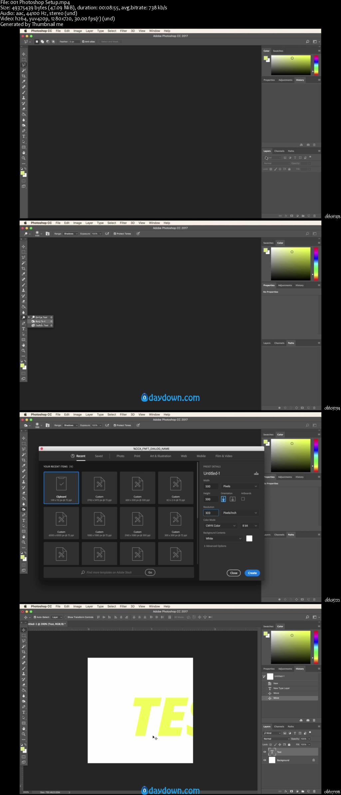Switch to the Saved tab

[x=99, y=456]
